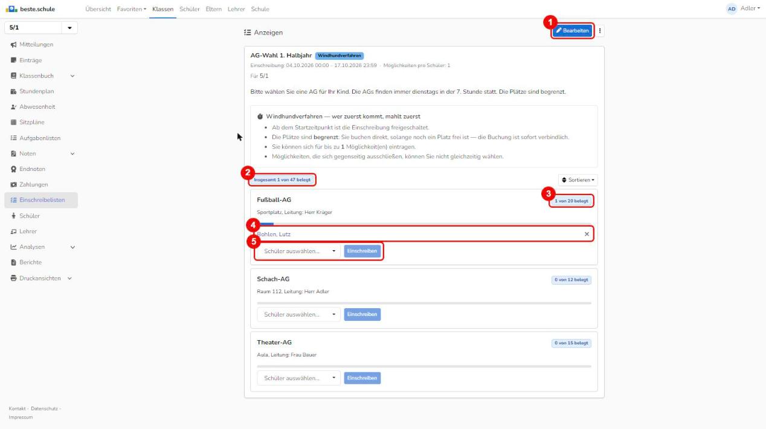Open the Sortieren dropdown
The width and height of the screenshot is (766, 429).
[578, 180]
